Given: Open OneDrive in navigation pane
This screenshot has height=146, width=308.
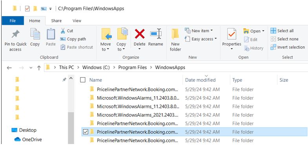Looking at the screenshot, I should pos(28,139).
